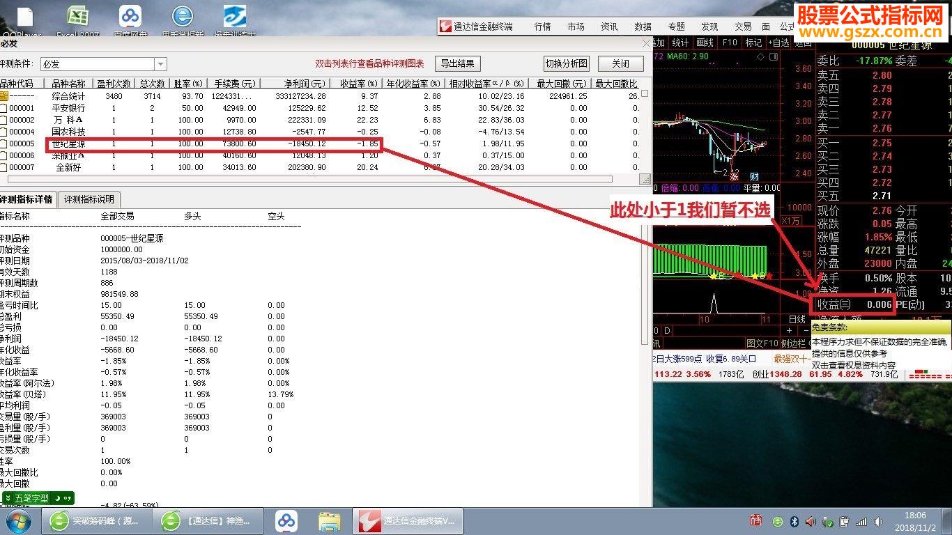The image size is (952, 535).
Task: Open Baidu Netdisk from the taskbar
Action: click(x=286, y=521)
